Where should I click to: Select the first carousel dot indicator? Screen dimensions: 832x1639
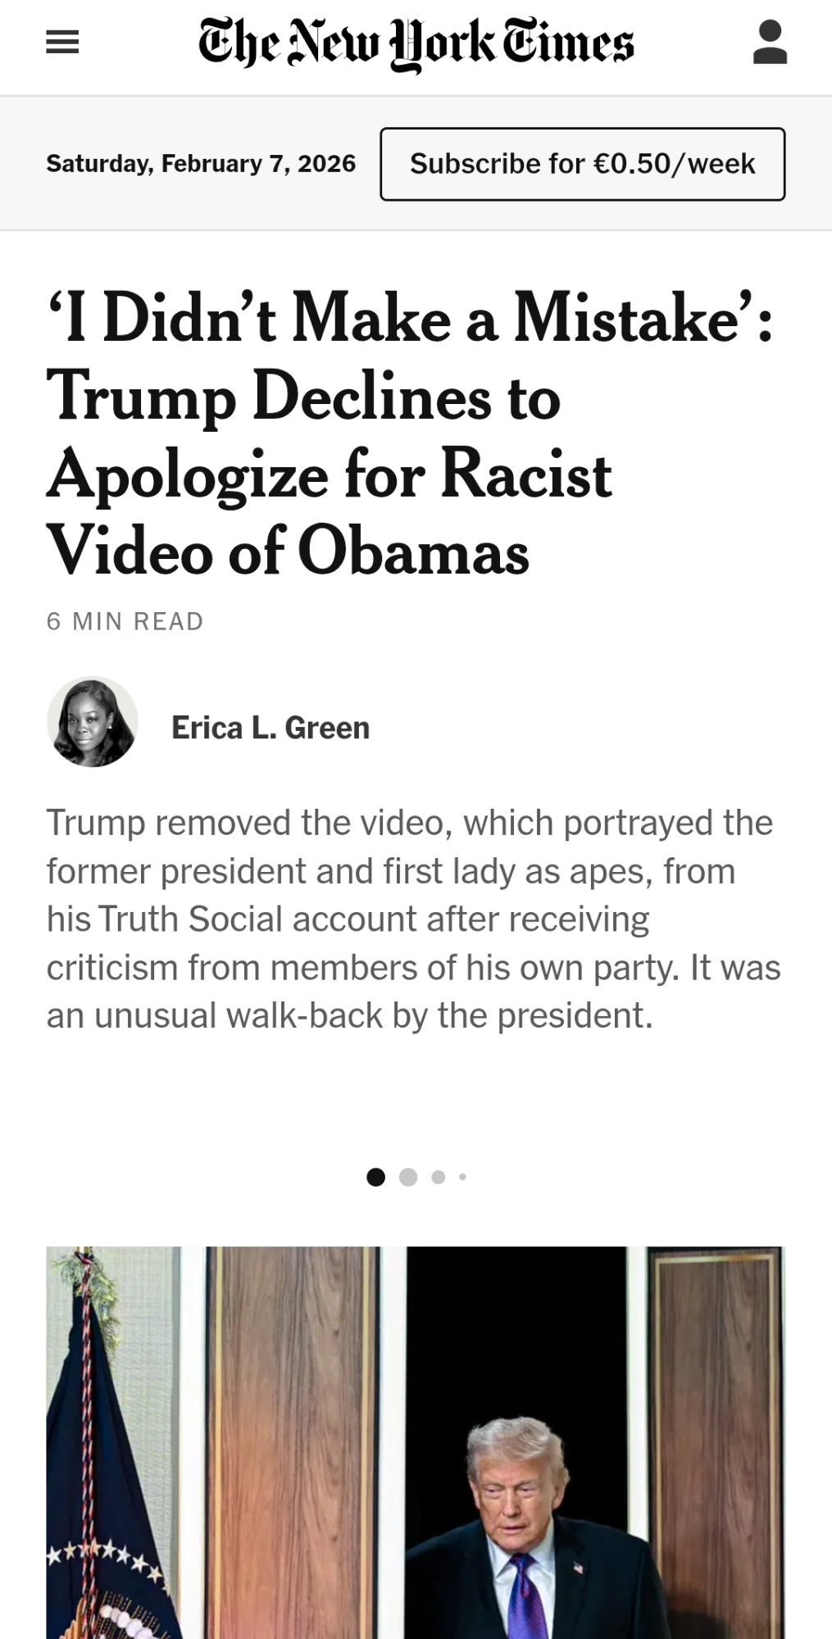(x=376, y=1177)
